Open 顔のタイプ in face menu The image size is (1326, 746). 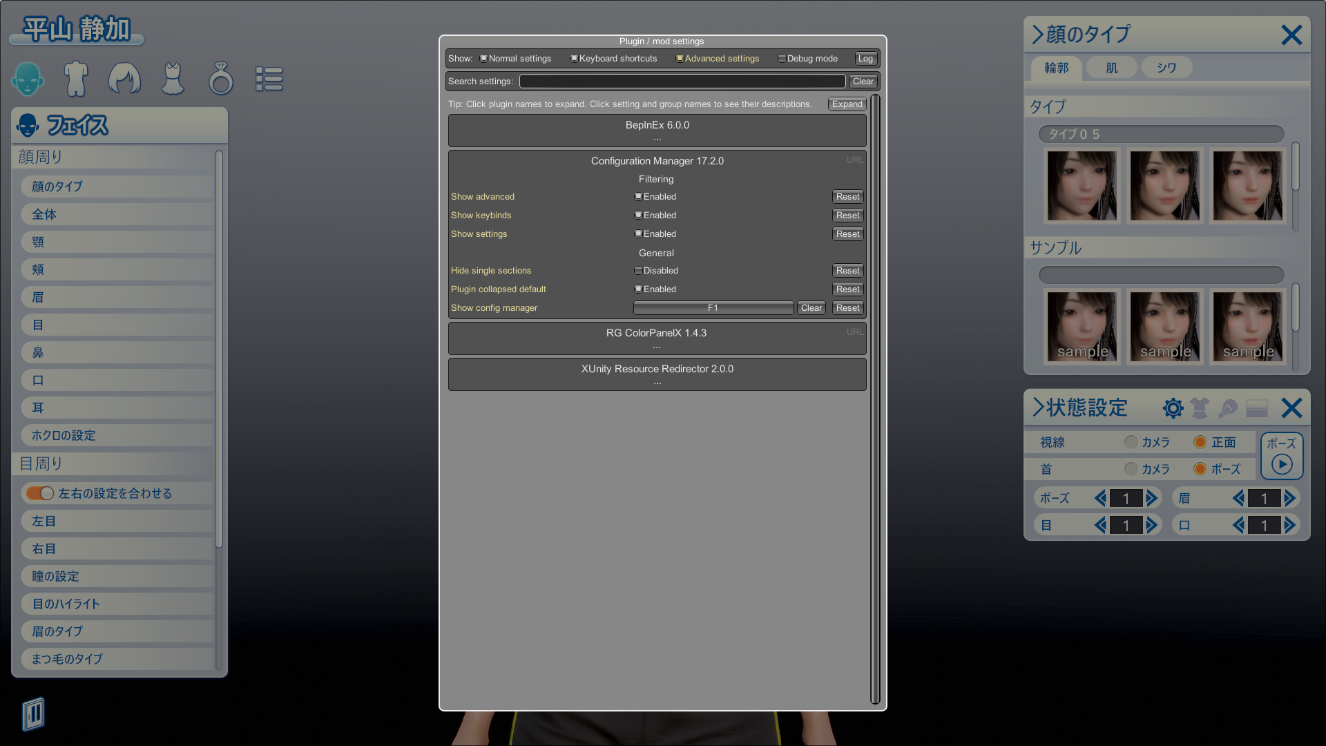tap(116, 186)
